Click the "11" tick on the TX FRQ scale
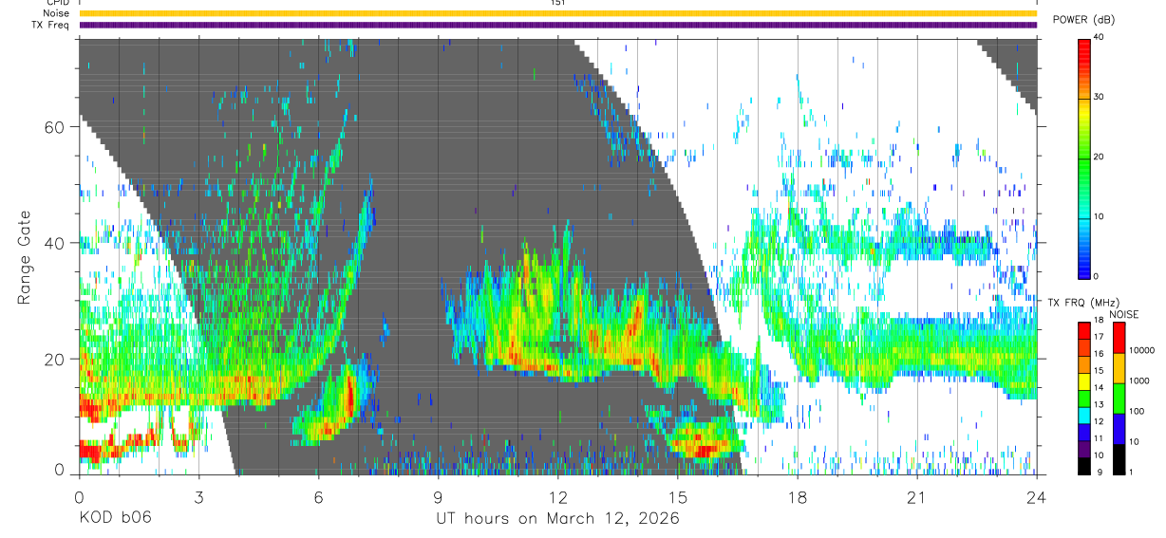This screenshot has width=1166, height=538. [x=1099, y=438]
